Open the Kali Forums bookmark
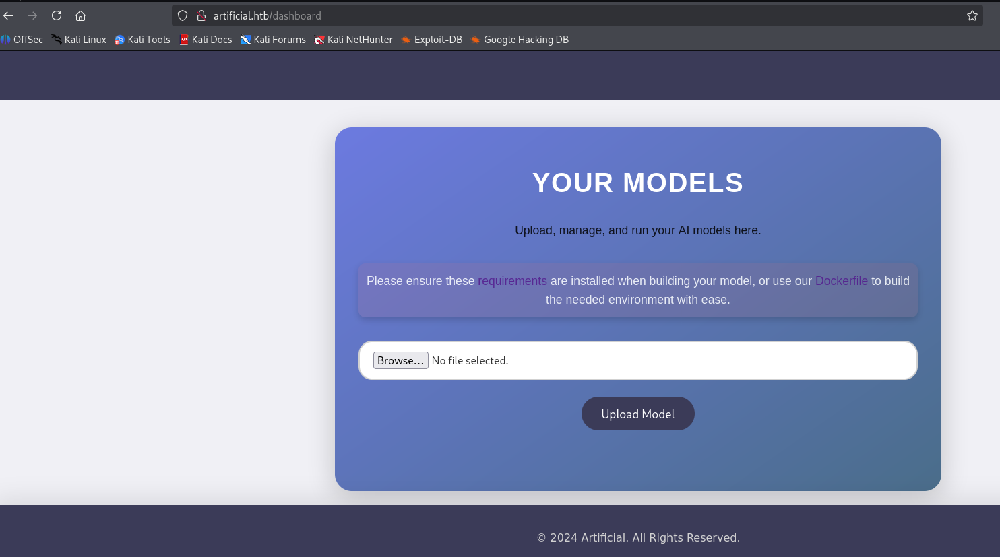 pyautogui.click(x=273, y=40)
